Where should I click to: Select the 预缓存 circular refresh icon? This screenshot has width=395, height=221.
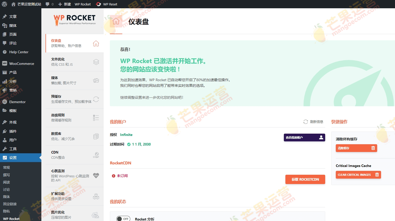tap(96, 99)
